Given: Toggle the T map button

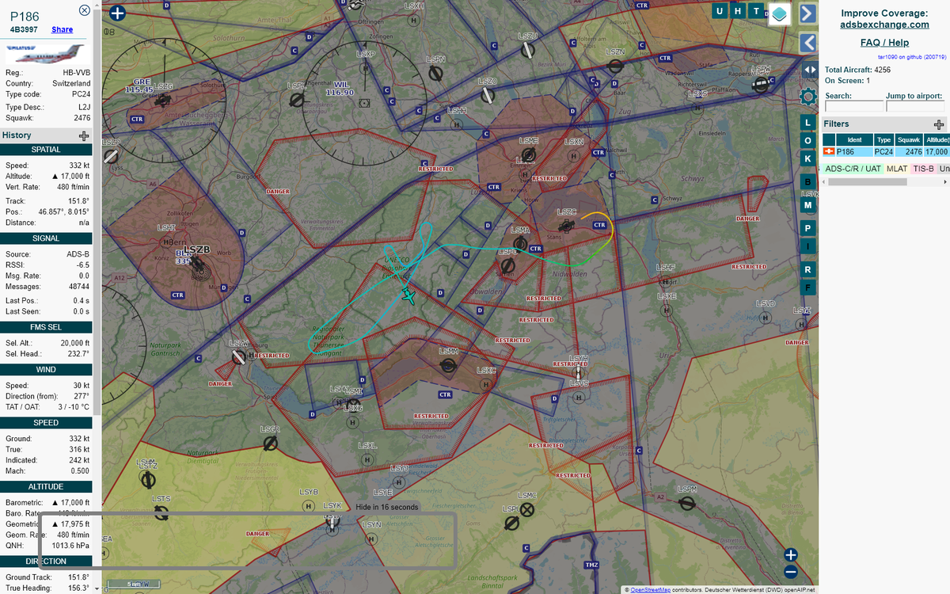Looking at the screenshot, I should (757, 12).
